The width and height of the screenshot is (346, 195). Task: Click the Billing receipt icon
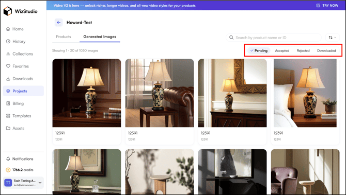[x=8, y=103]
